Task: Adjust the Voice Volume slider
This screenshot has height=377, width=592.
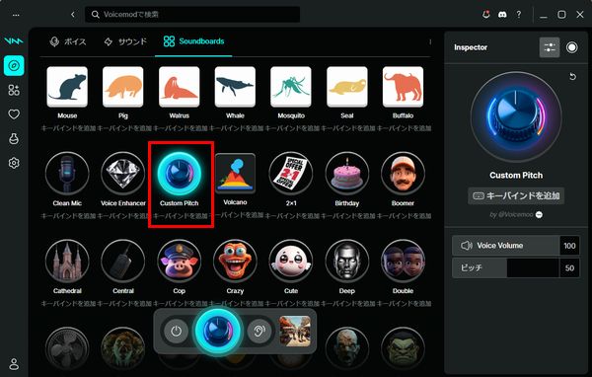Action: click(505, 246)
